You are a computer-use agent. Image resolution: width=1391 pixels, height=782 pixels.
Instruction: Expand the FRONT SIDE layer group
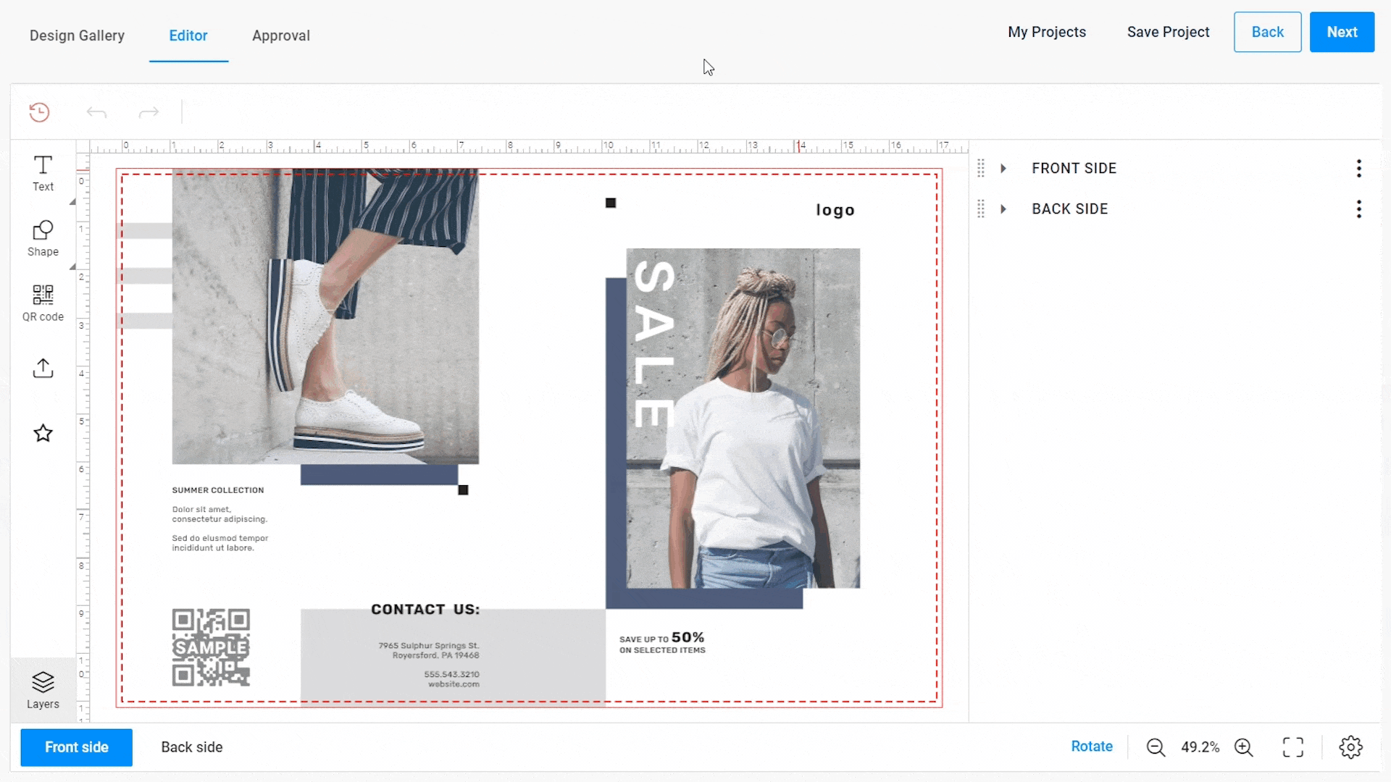1003,168
